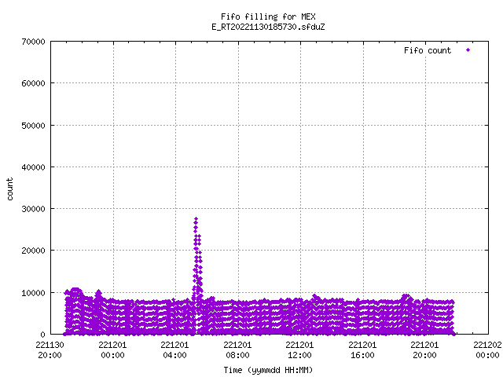Click the x-axis tick '221201 04:00'
Image resolution: width=503 pixels, height=377 pixels.
pyautogui.click(x=174, y=350)
